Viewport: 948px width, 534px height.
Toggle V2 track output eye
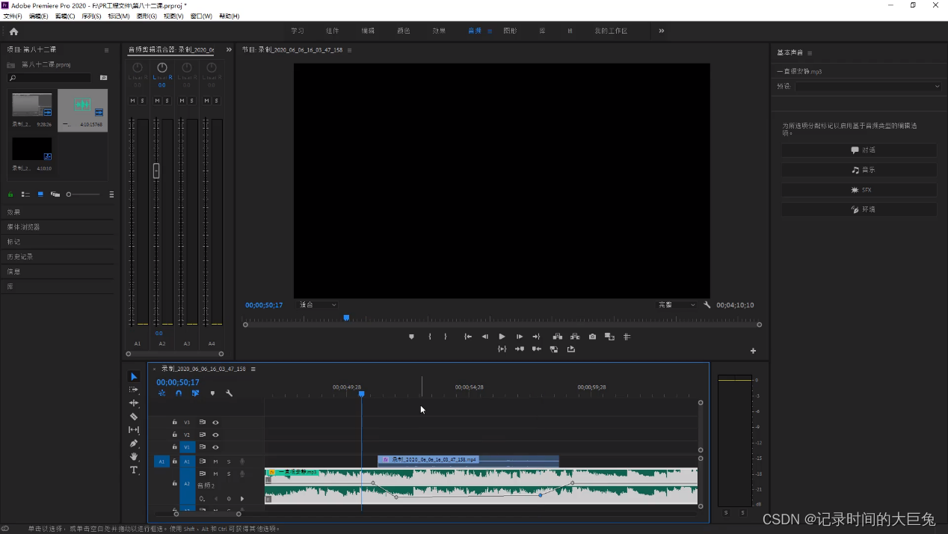point(215,435)
